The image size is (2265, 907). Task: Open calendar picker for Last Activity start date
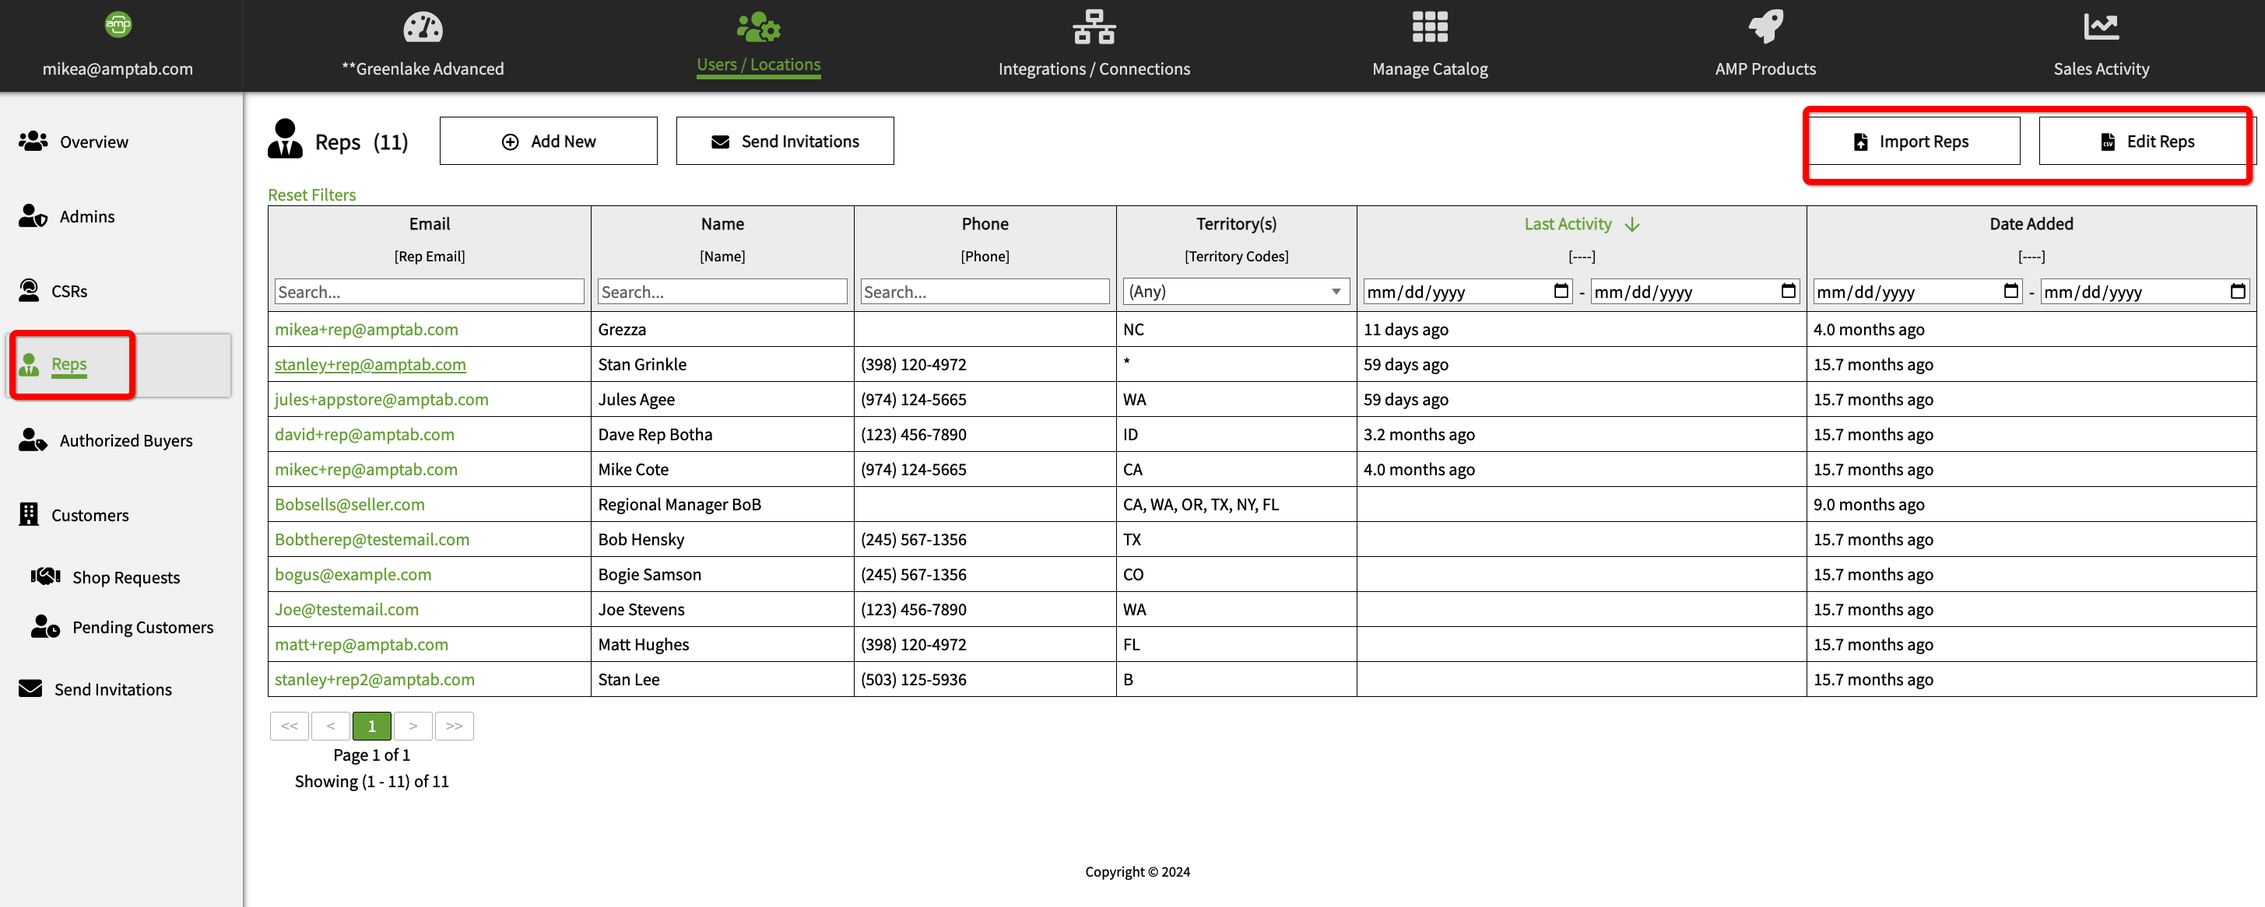point(1561,291)
